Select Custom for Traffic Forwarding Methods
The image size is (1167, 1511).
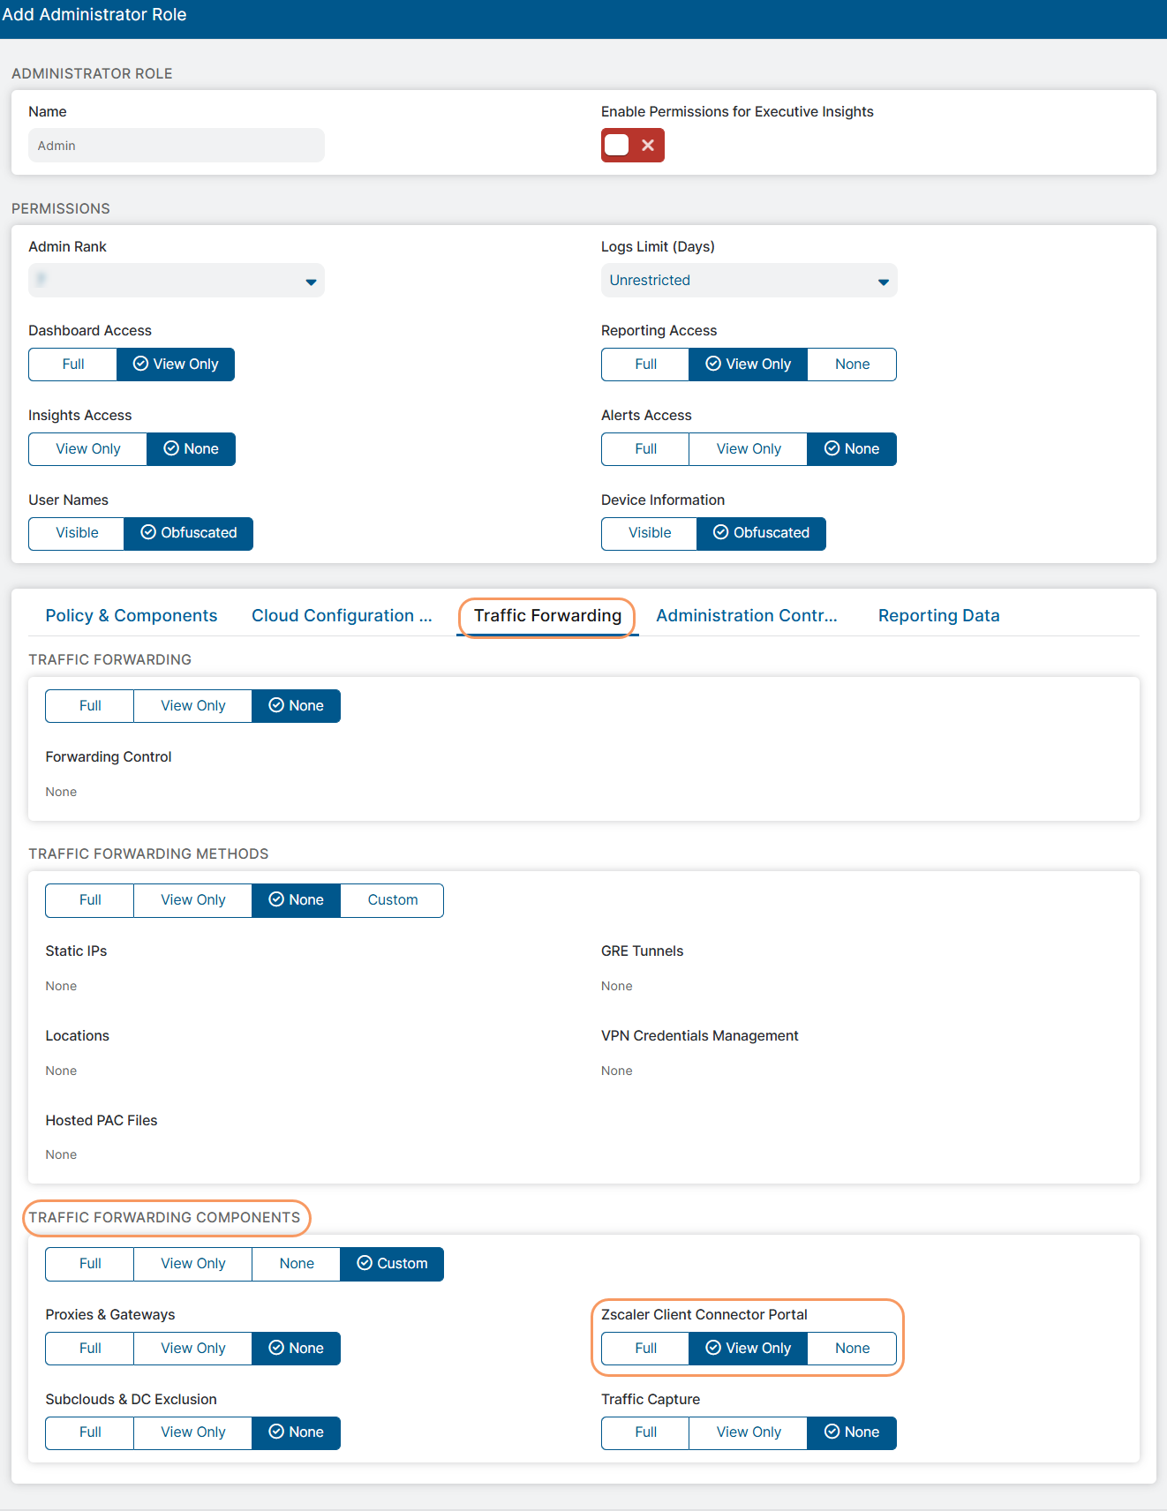392,900
